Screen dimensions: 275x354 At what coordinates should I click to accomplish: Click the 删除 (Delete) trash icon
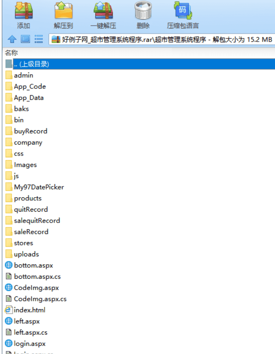click(143, 11)
